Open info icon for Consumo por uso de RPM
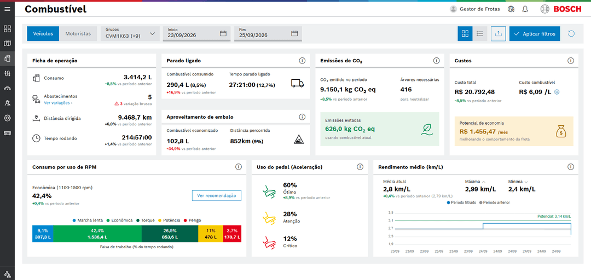Viewport: 591px width, 280px height. pos(238,167)
